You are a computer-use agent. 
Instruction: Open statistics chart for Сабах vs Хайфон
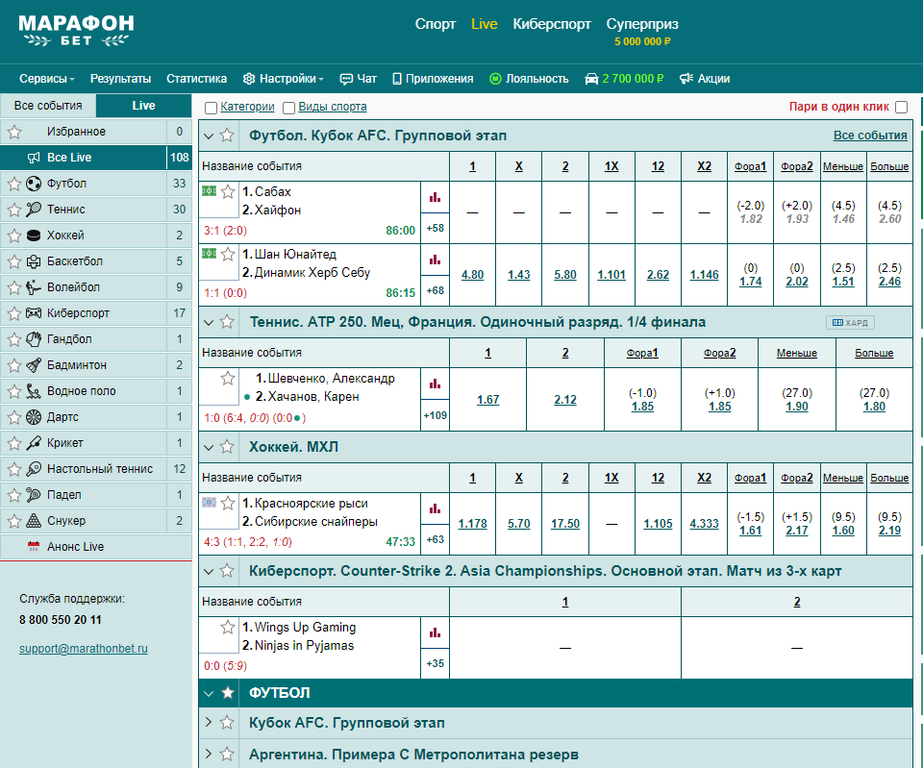435,197
